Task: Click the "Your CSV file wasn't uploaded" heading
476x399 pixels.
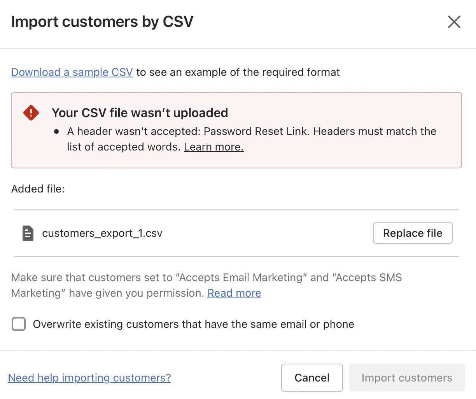Action: [x=140, y=113]
